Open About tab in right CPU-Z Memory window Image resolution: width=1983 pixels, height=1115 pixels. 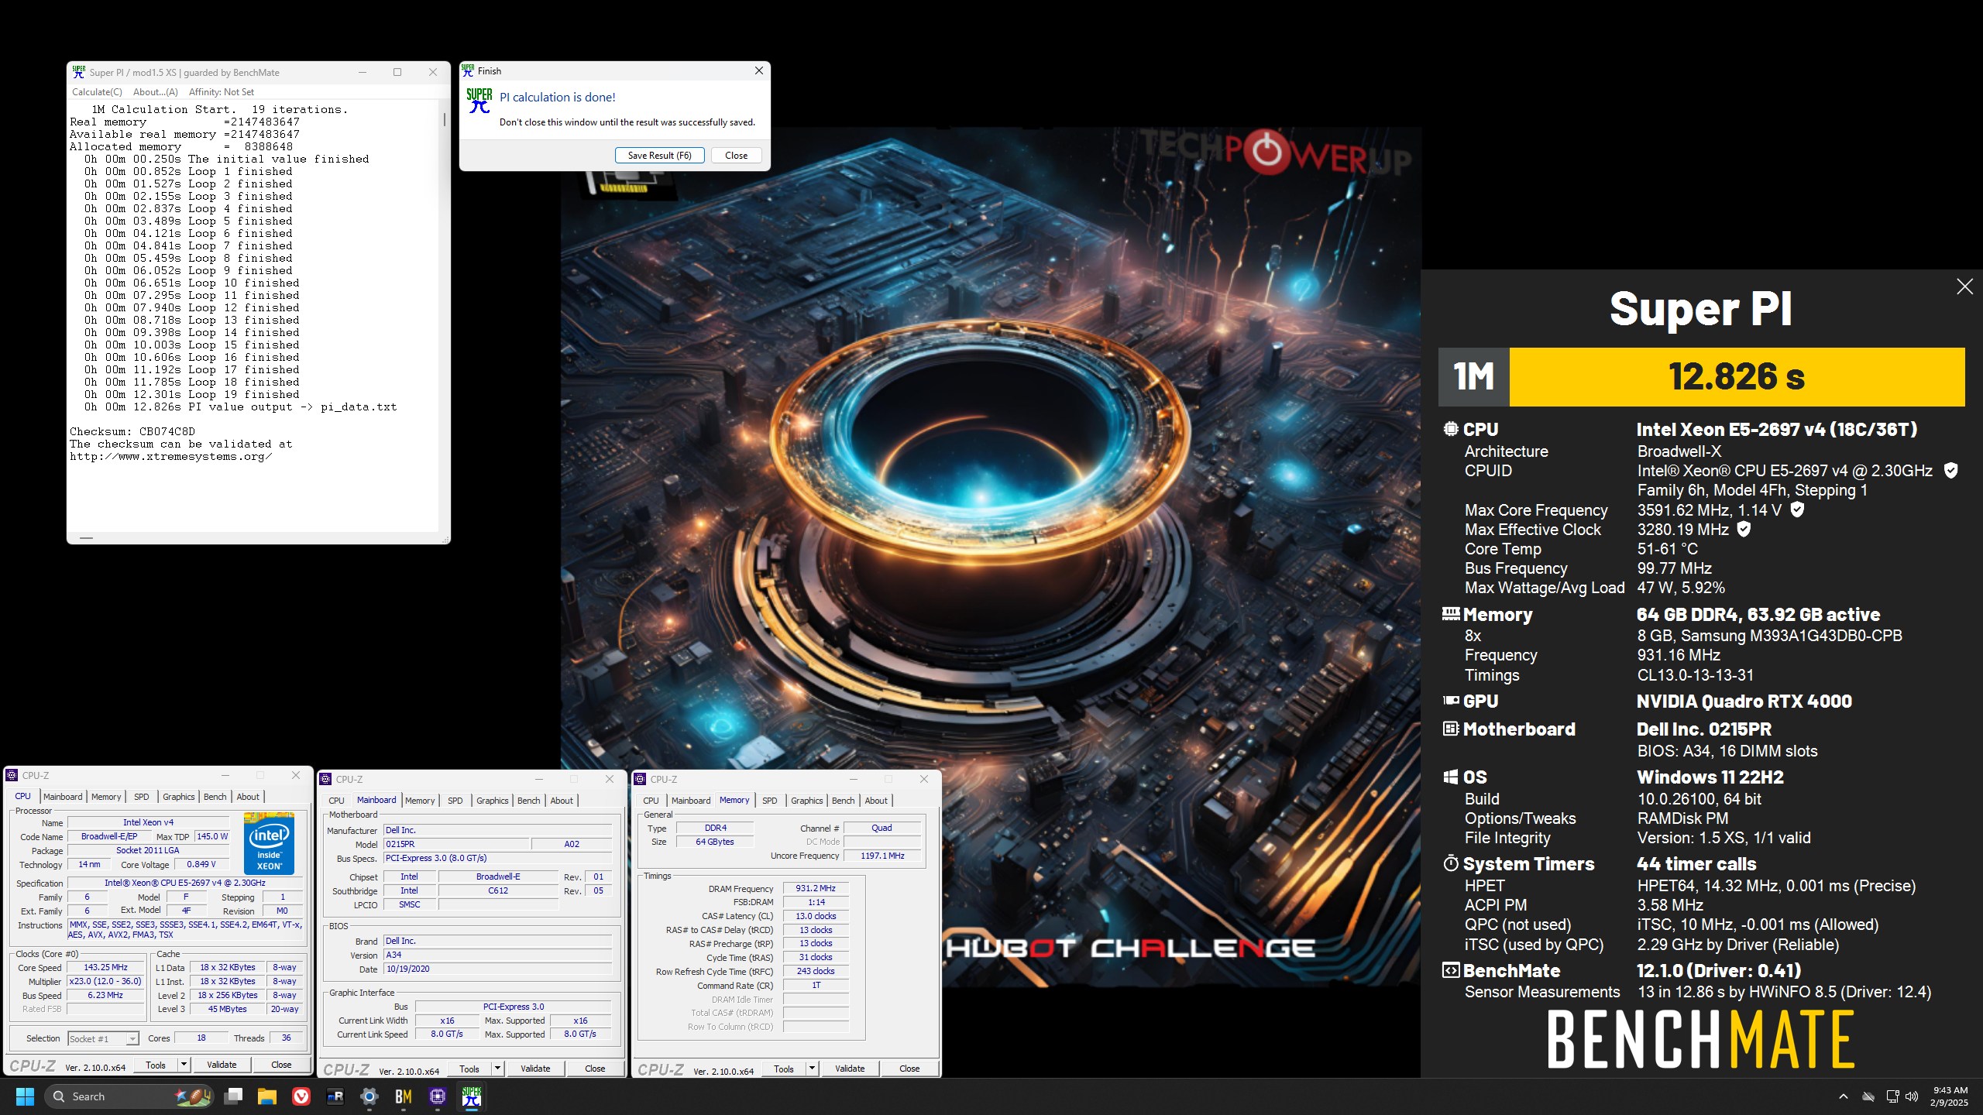(876, 801)
